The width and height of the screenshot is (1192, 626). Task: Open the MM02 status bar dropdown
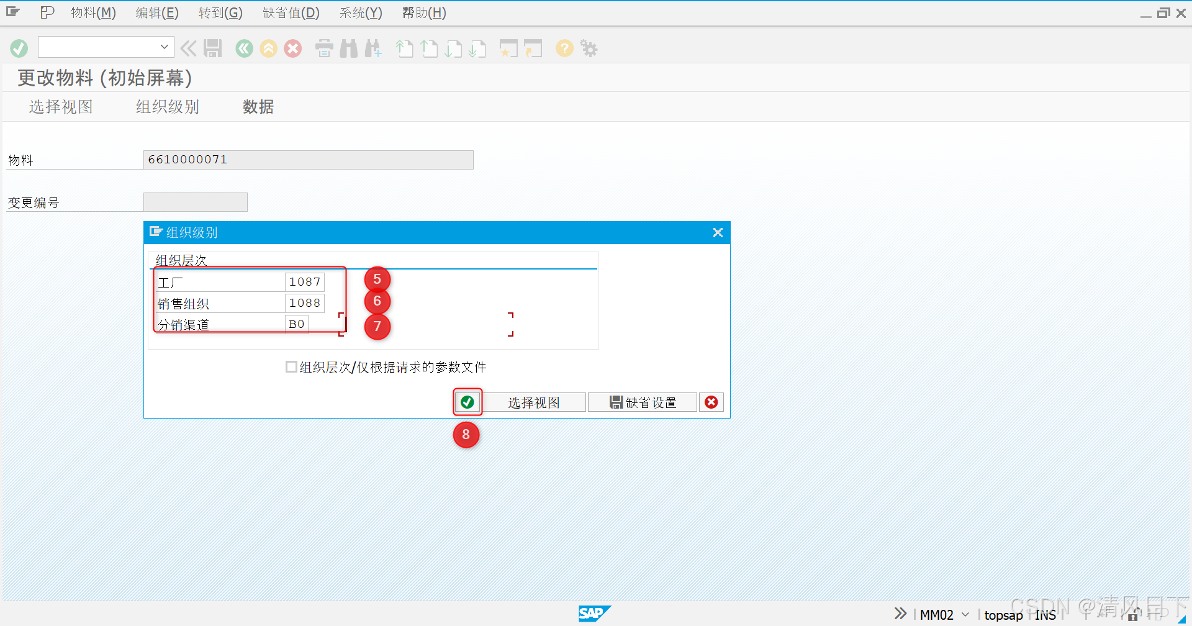click(x=965, y=615)
